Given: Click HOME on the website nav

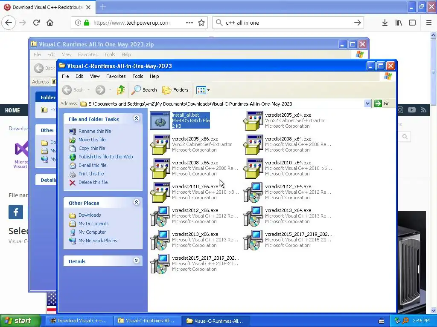Looking at the screenshot, I should [x=12, y=110].
